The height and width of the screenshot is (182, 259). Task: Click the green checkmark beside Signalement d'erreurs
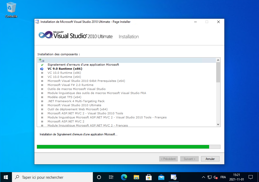(x=42, y=65)
